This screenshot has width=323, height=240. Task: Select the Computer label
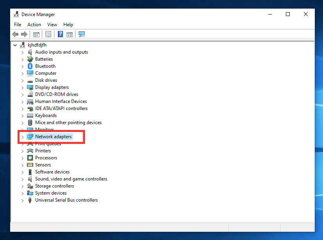(x=46, y=73)
